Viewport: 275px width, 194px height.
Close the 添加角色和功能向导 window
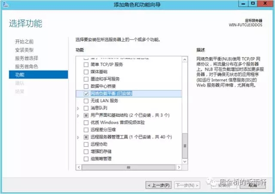(265, 4)
